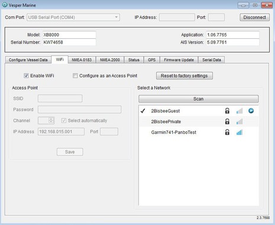The height and width of the screenshot is (225, 275).
Task: Click the SSID input field
Action: click(60, 98)
